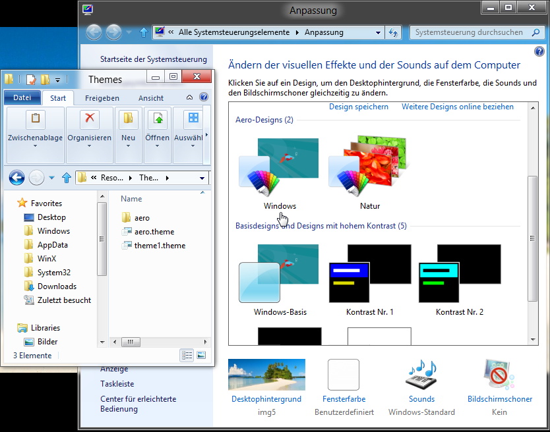Open Startseite der Systemsteuerung
This screenshot has height=432, width=550.
point(154,59)
